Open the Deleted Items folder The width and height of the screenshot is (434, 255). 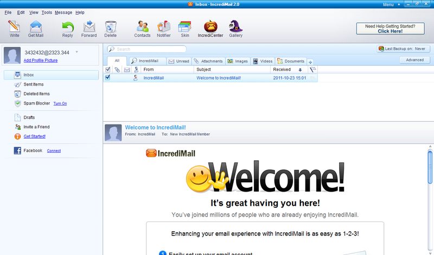[36, 94]
